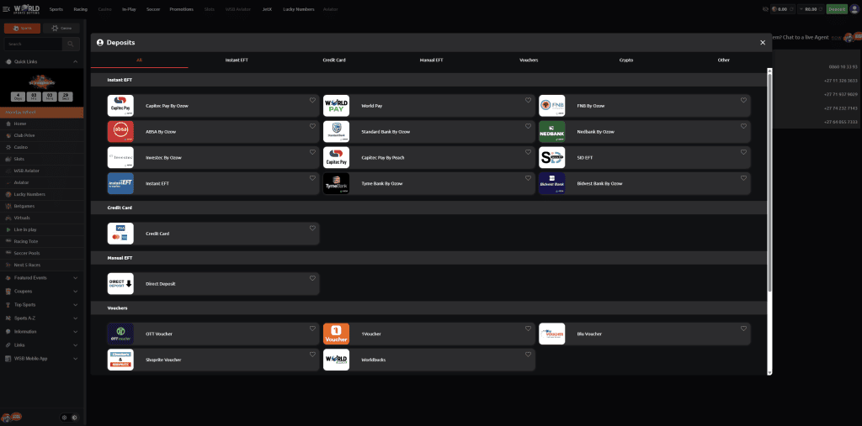Screen dimensions: 862x426
Task: Click the World Sports Betting logo
Action: click(26, 8)
